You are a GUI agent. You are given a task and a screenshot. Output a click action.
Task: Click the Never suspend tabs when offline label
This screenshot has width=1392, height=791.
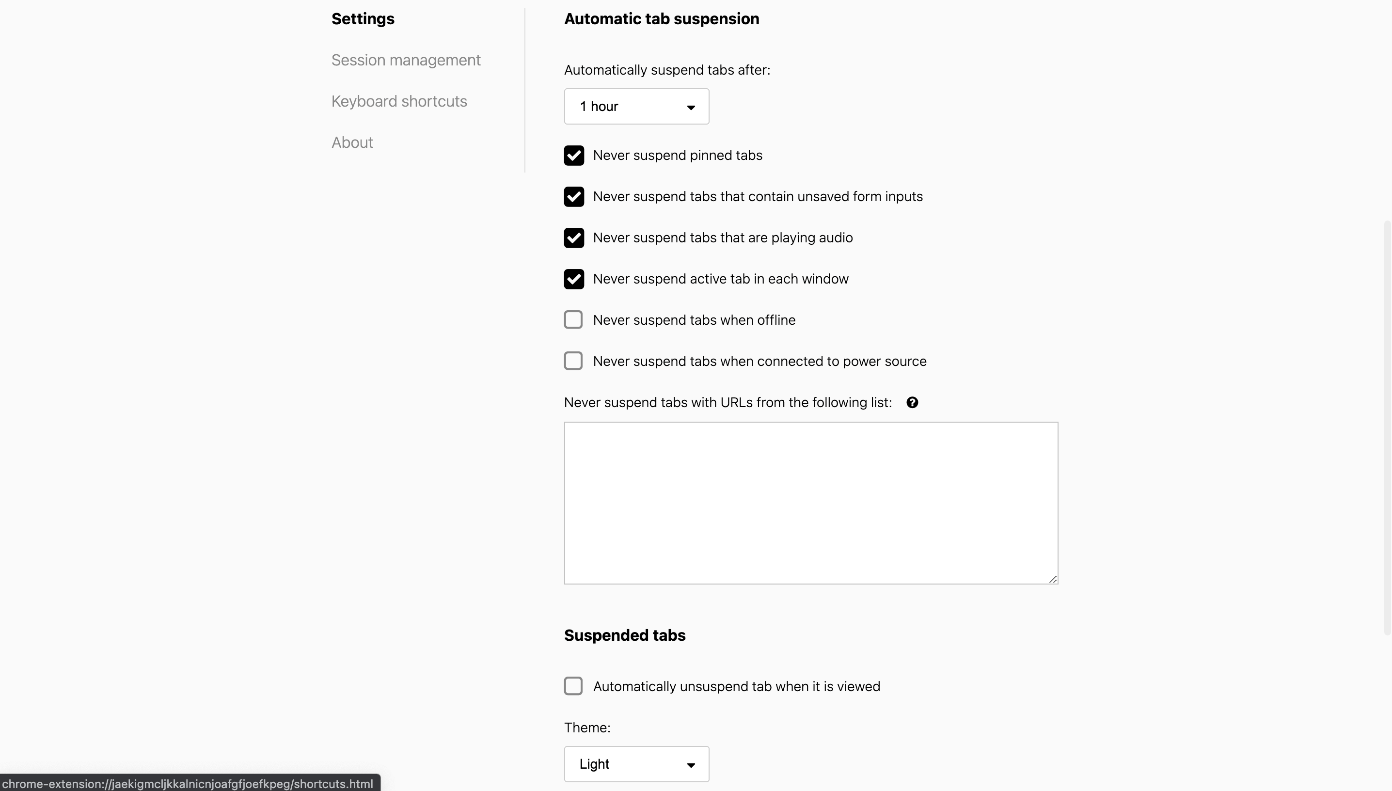[x=694, y=320]
